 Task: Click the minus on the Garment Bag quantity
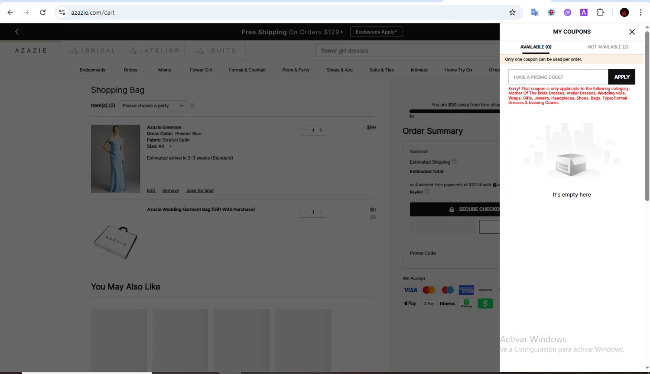[305, 212]
